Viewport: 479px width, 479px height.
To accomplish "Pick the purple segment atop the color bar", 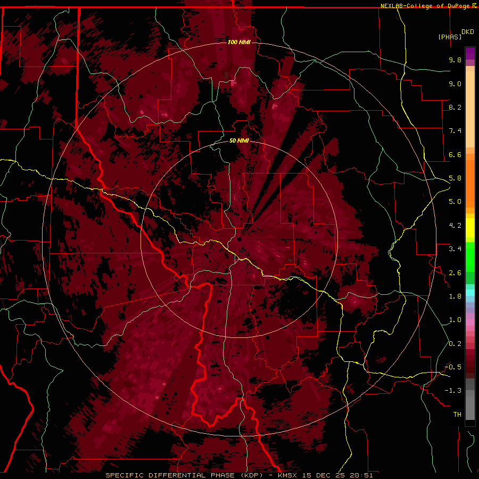I will point(470,53).
